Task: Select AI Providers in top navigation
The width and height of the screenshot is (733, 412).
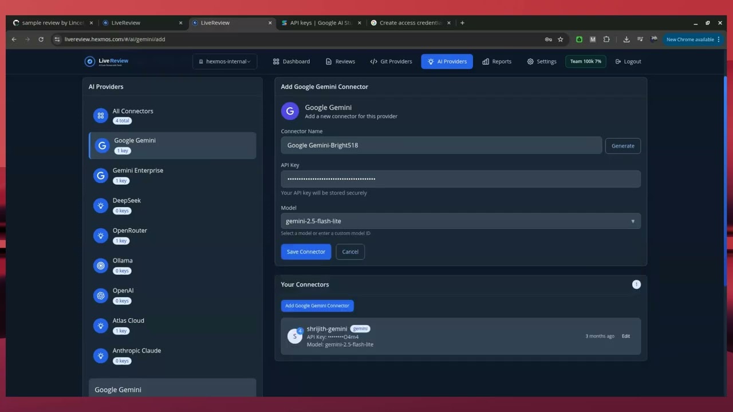Action: 447,61
